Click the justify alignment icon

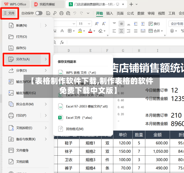pyautogui.click(x=136, y=31)
